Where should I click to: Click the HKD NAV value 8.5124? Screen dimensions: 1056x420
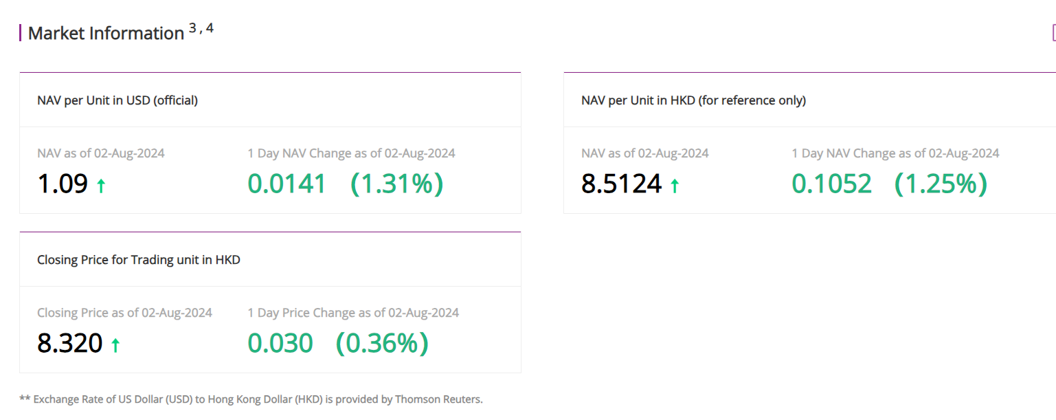(621, 184)
